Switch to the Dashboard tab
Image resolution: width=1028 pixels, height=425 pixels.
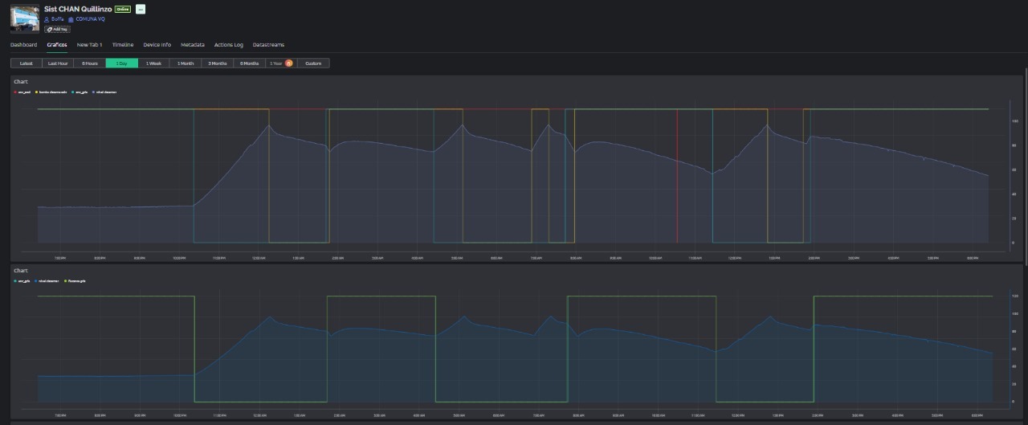23,45
